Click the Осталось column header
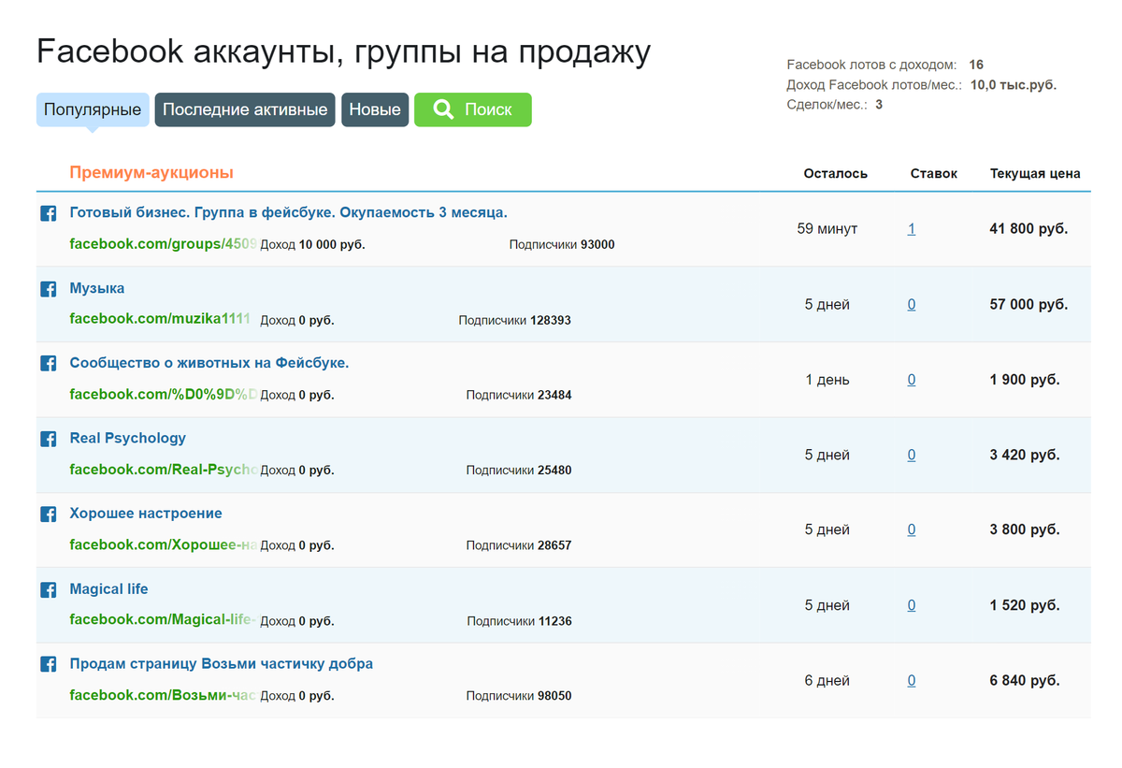The height and width of the screenshot is (768, 1122). [836, 174]
